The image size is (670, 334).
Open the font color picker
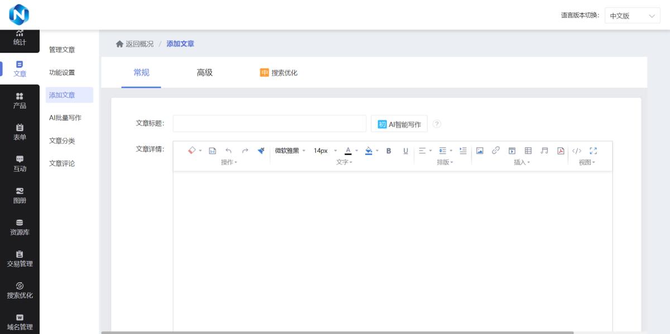(x=347, y=151)
